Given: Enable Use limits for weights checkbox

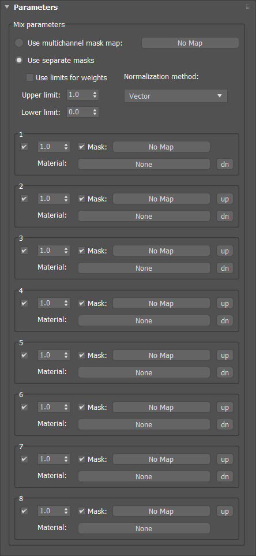Looking at the screenshot, I should [x=30, y=77].
